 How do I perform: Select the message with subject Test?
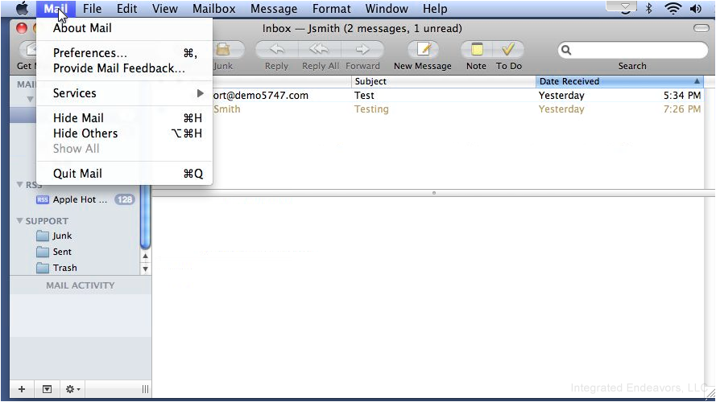point(364,95)
